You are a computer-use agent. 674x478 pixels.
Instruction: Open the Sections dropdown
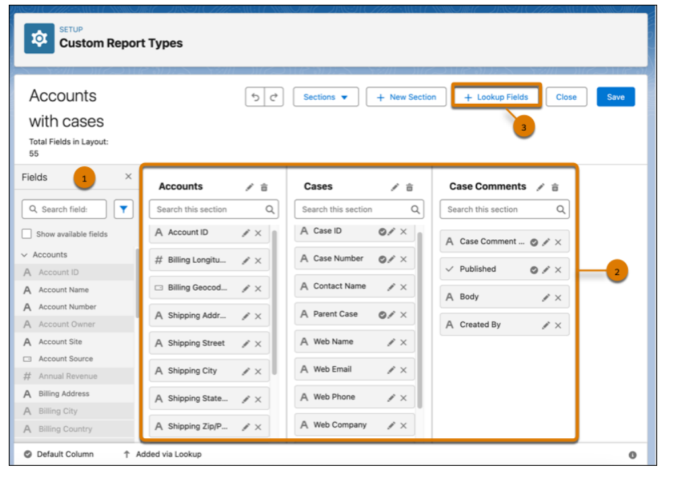(326, 97)
